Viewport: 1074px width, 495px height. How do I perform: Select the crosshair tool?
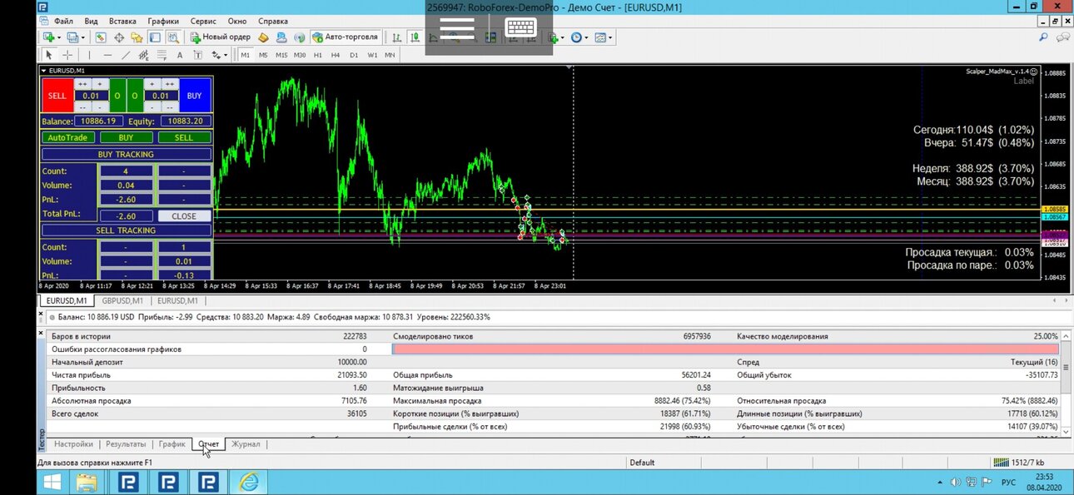pyautogui.click(x=67, y=55)
